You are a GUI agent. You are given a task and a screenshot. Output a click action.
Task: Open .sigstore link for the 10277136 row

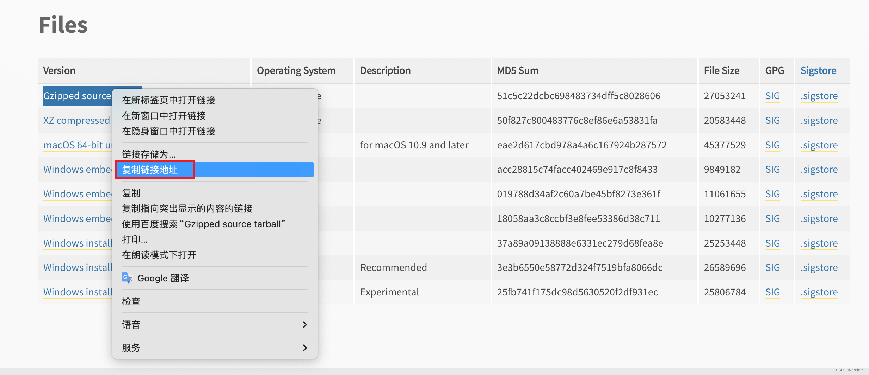(x=819, y=218)
